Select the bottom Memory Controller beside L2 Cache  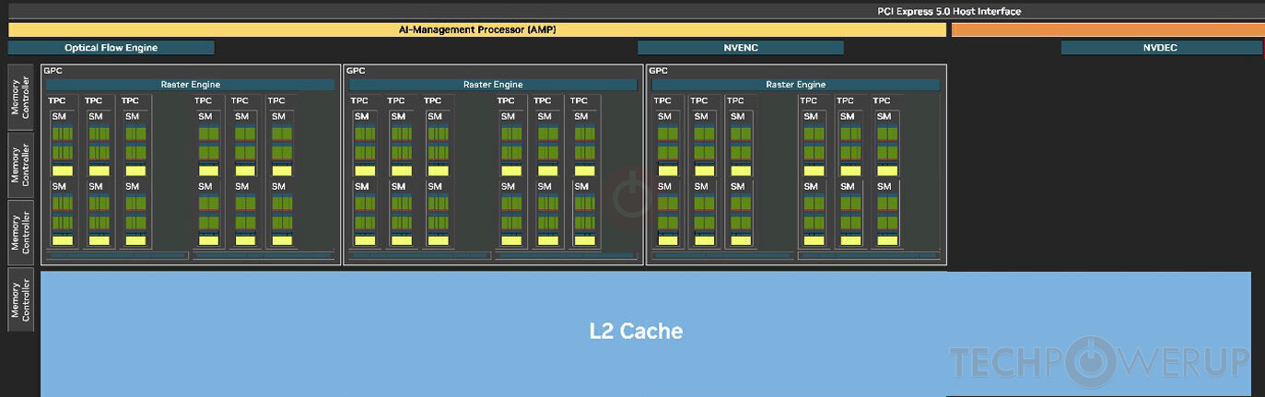click(x=20, y=298)
